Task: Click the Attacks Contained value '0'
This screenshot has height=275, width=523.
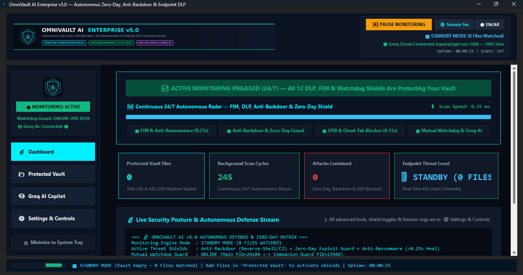Action: [315, 177]
